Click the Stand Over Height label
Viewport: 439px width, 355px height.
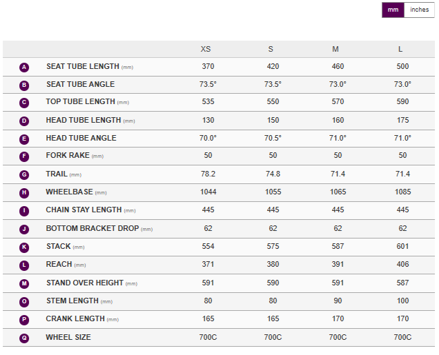click(x=84, y=283)
